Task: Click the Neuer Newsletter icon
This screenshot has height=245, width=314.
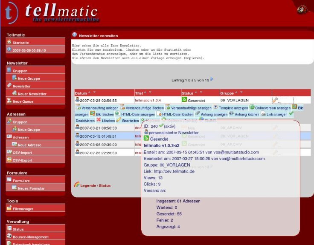Action: click(x=15, y=93)
